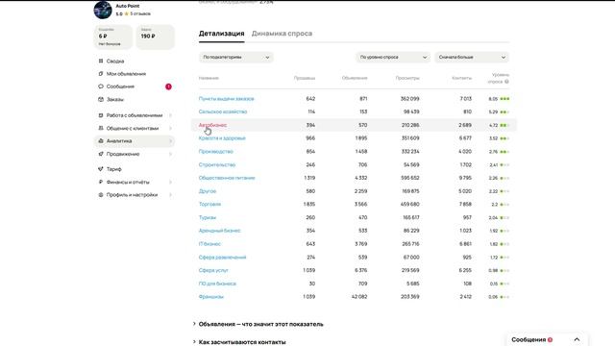Open the Арендный бизнес category link

click(x=220, y=231)
